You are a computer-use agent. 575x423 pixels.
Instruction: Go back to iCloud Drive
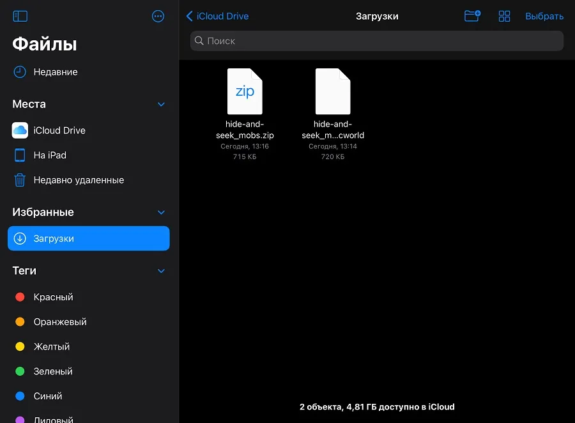pyautogui.click(x=217, y=17)
